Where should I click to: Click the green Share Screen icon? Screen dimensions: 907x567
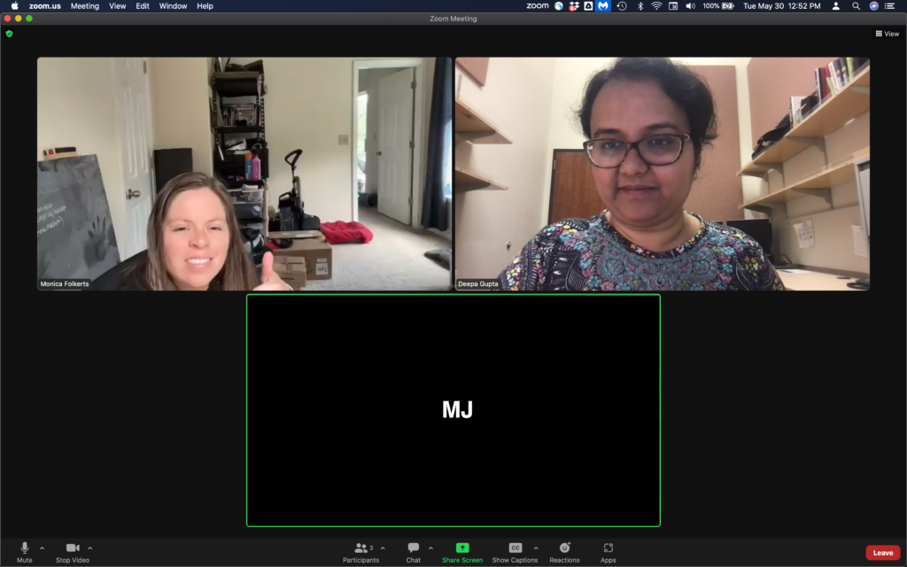462,548
